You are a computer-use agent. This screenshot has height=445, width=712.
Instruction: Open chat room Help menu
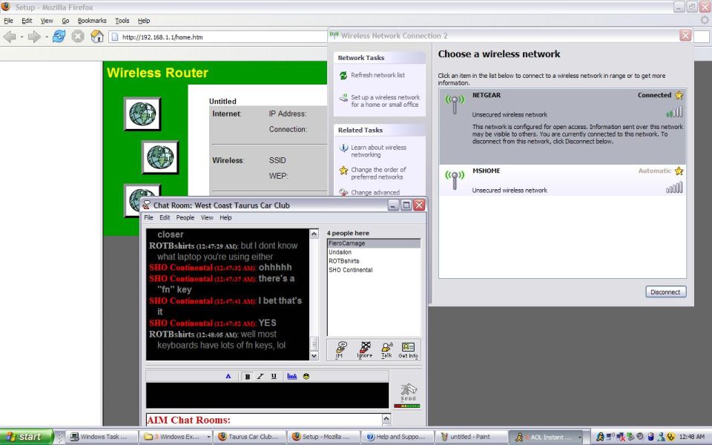(x=225, y=218)
